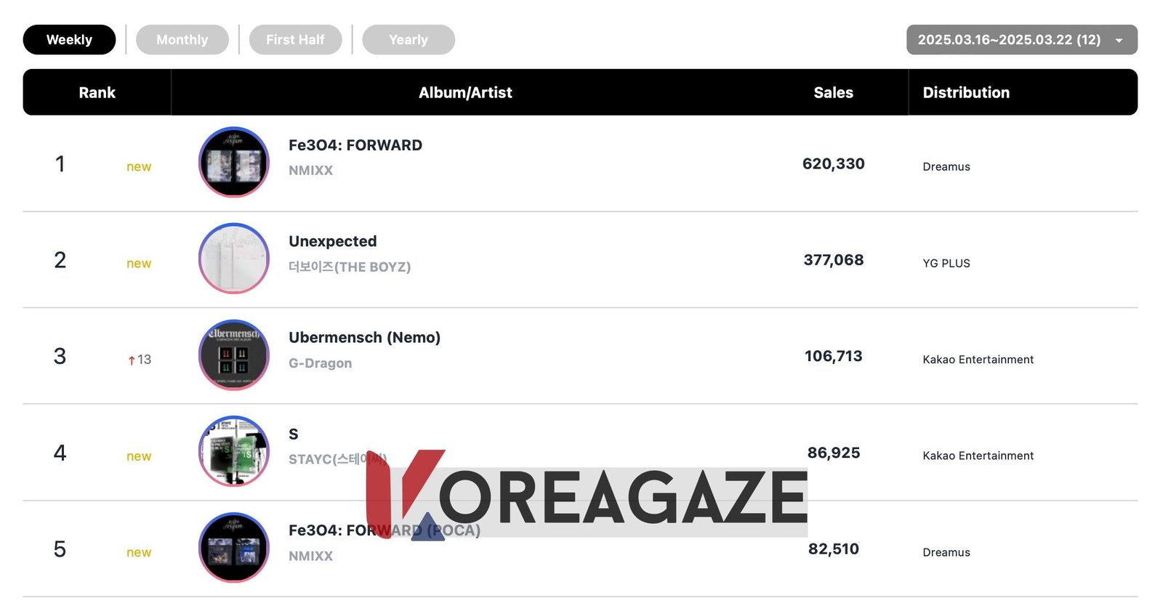
Task: Click the Distribution column header
Action: (x=966, y=93)
